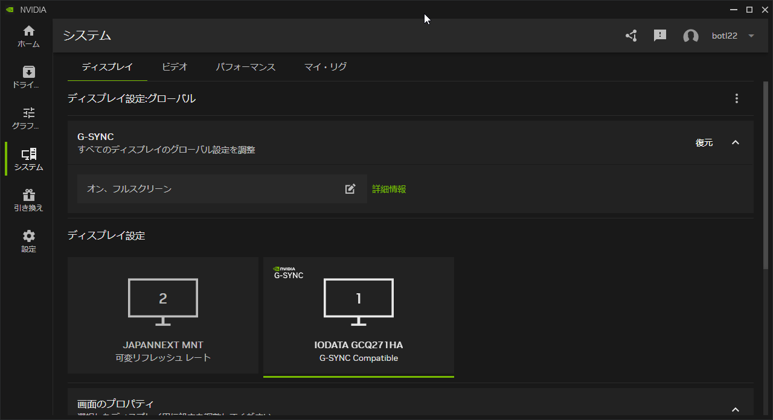Open the 設定 gear sidebar icon
The height and width of the screenshot is (420, 773).
[x=28, y=241]
